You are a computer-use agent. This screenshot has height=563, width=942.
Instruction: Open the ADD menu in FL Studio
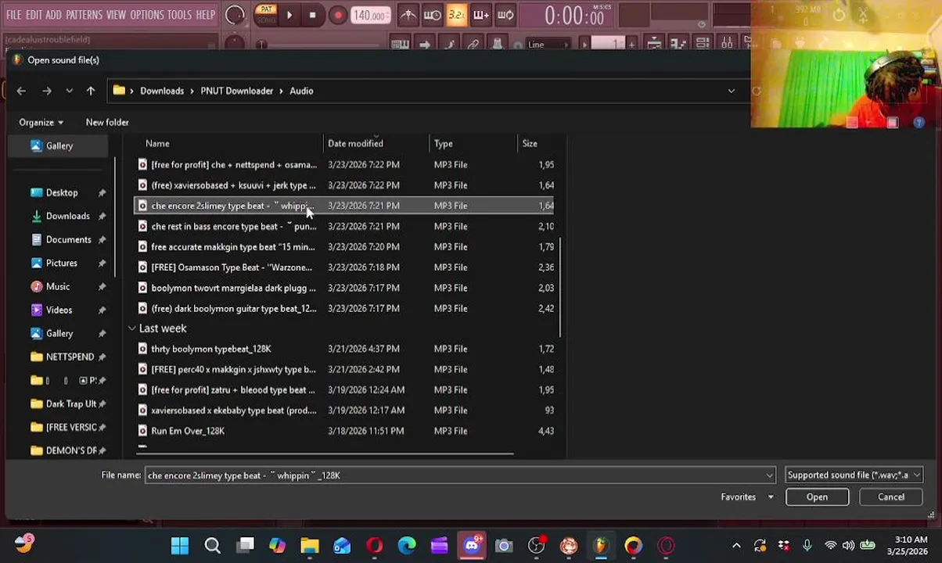tap(53, 15)
